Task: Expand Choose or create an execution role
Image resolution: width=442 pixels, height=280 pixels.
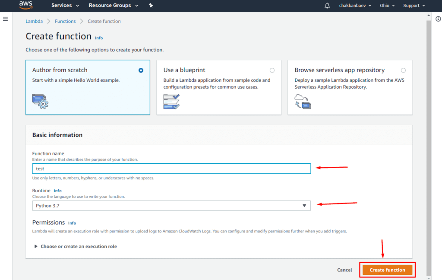Action: tap(75, 246)
